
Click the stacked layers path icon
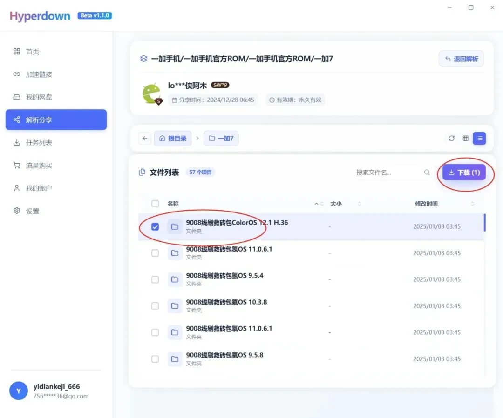tap(144, 59)
